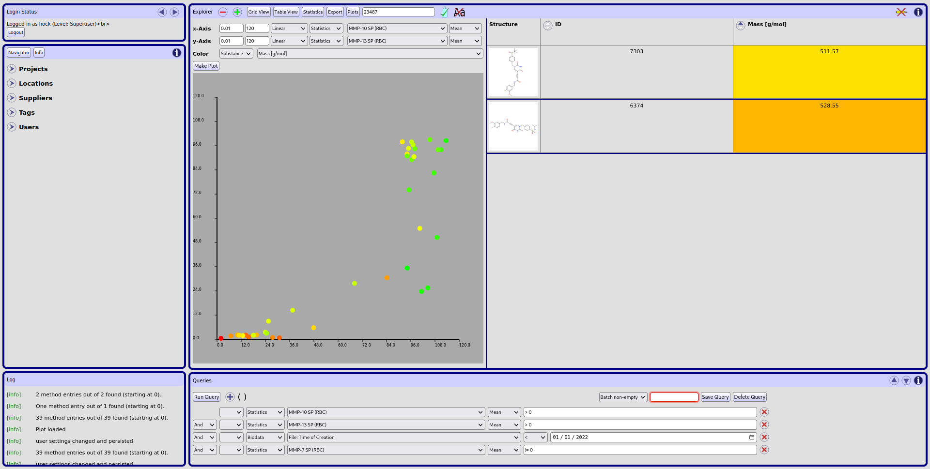Click the Delete Query button
This screenshot has height=469, width=930.
tap(750, 397)
